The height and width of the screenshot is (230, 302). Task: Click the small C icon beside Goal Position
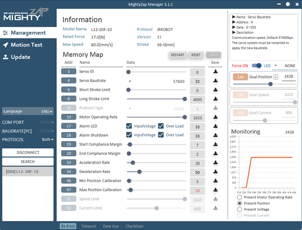[x=276, y=76]
